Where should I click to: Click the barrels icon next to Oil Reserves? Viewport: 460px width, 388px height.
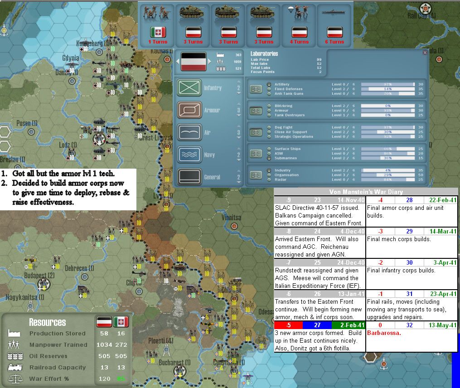tap(15, 356)
